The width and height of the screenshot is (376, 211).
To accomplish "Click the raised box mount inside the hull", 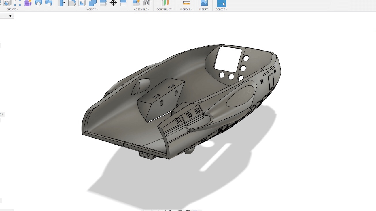I will [x=161, y=100].
